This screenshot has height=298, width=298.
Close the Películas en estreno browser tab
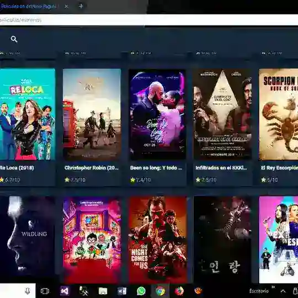66,7
